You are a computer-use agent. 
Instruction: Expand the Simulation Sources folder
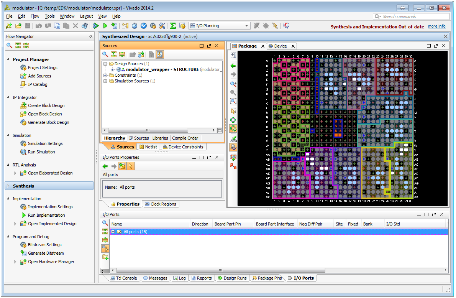point(105,81)
